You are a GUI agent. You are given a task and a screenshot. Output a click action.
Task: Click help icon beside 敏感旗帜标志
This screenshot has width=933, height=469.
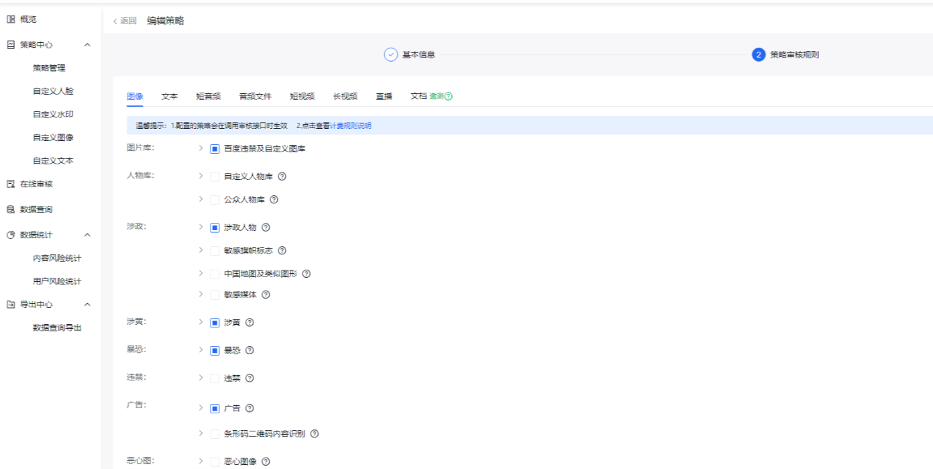click(282, 250)
